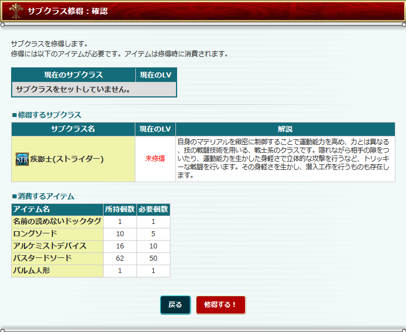406x332 pixels.
Task: Select the ロングソード item name
Action: click(35, 233)
